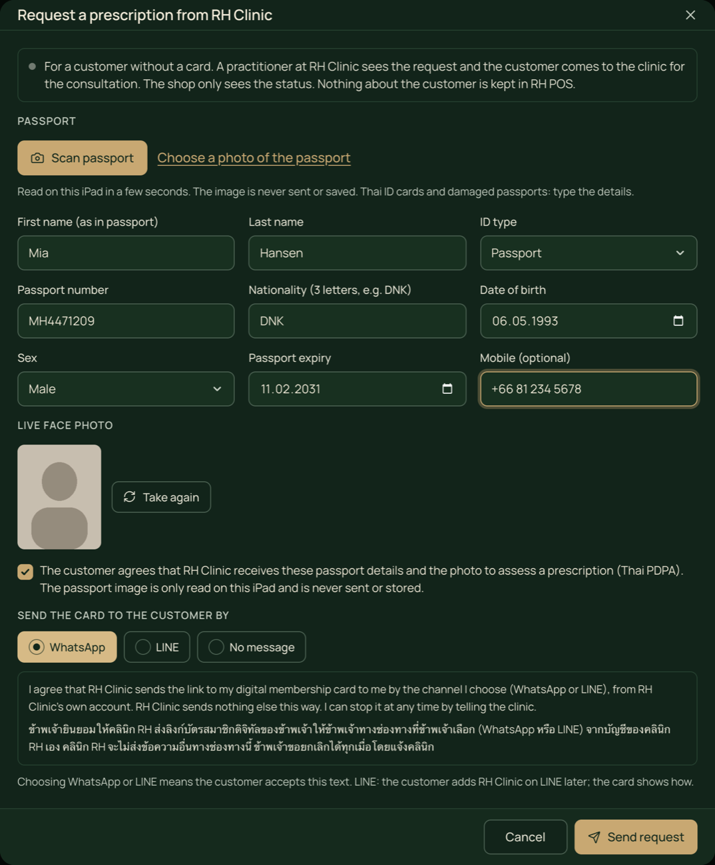Open the ID type dropdown
Screen dimensions: 715x865
(x=589, y=253)
